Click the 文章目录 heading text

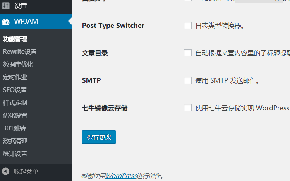pos(95,53)
